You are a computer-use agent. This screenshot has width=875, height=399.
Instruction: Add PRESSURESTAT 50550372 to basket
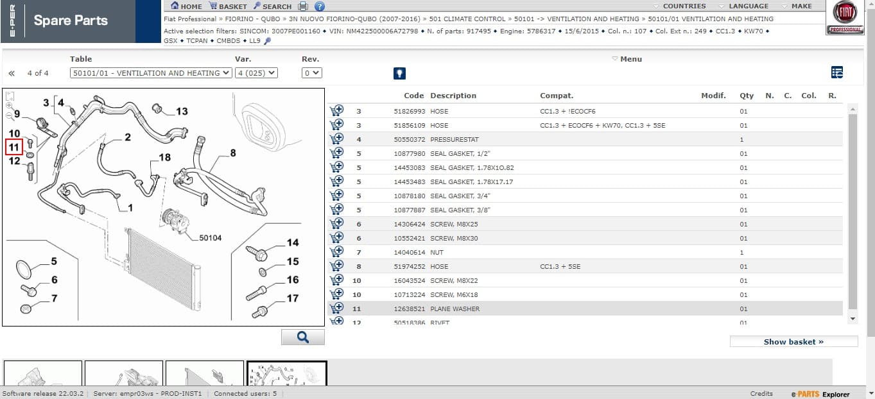pyautogui.click(x=336, y=139)
